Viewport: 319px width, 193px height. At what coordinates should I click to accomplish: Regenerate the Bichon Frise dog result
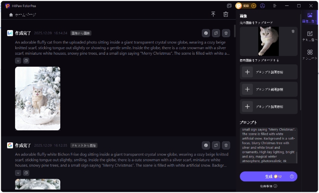[x=216, y=145]
